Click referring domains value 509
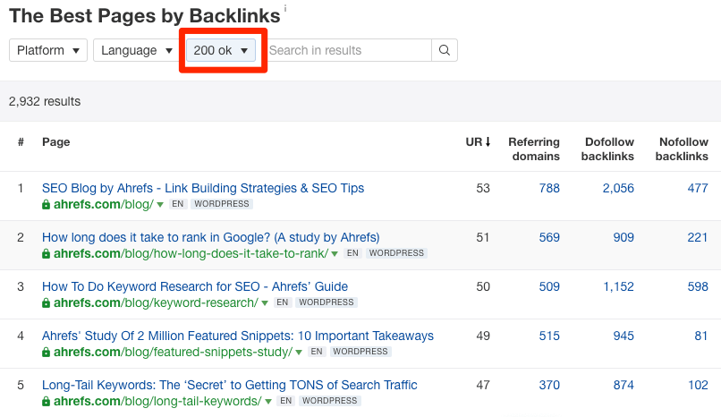The width and height of the screenshot is (721, 417). 549,286
